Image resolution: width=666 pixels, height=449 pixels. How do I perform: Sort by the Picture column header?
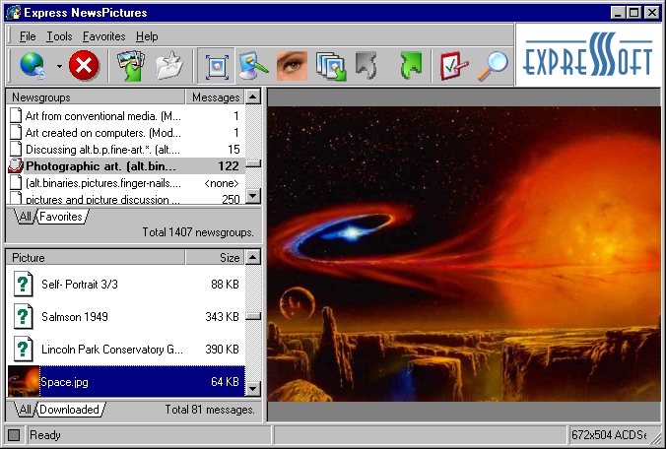pyautogui.click(x=96, y=258)
